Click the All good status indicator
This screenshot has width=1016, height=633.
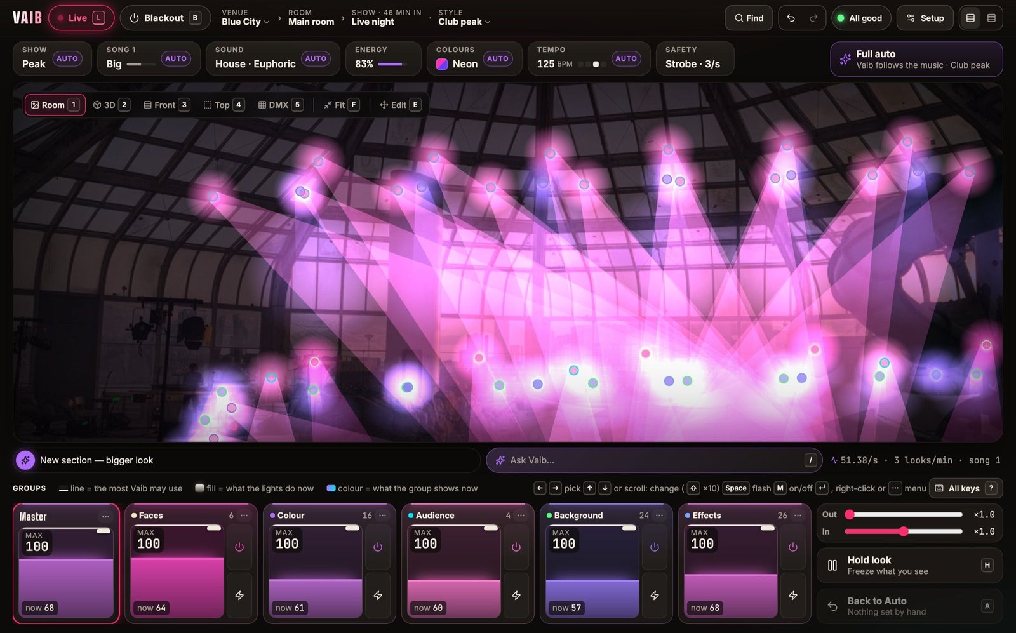[861, 18]
